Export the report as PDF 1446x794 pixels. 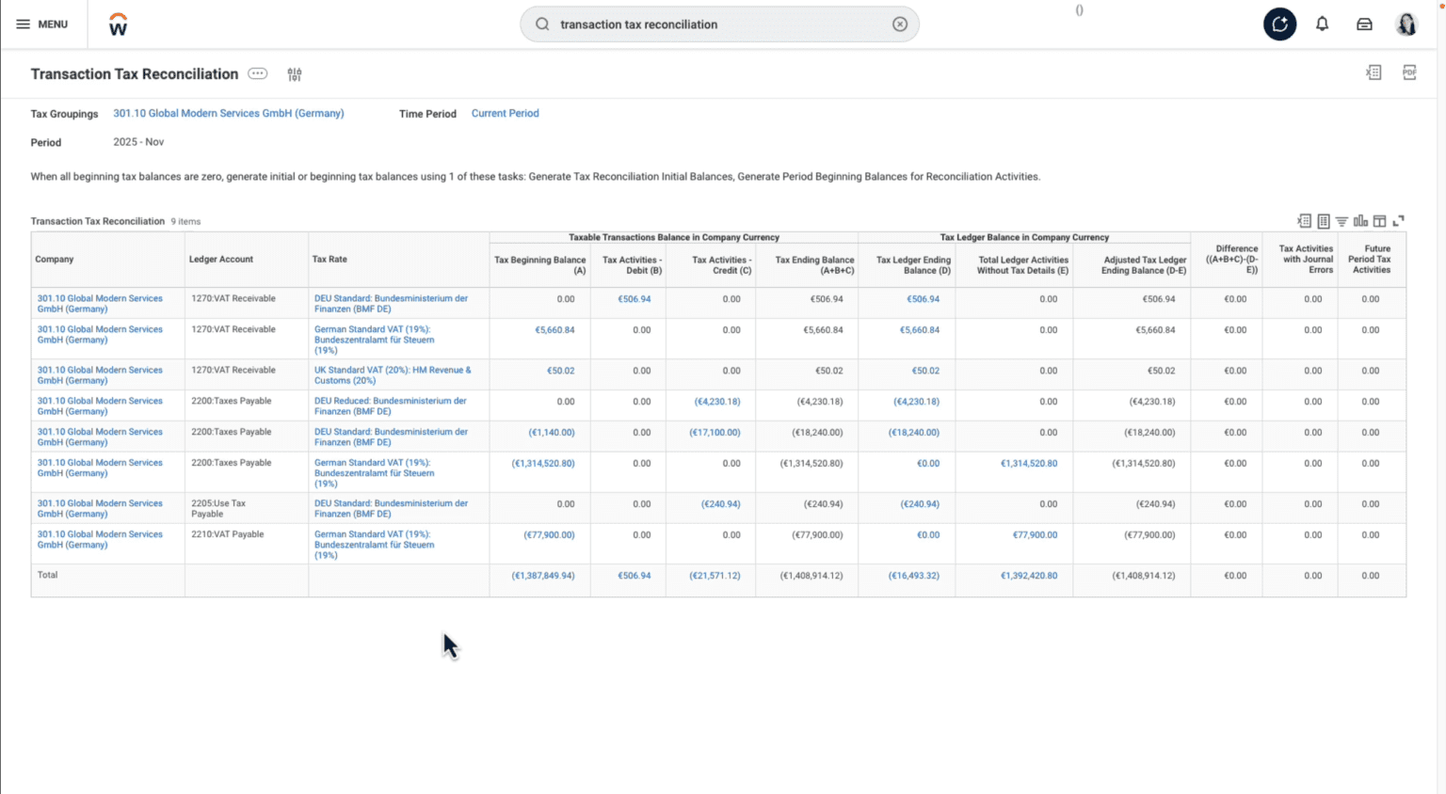click(1409, 72)
